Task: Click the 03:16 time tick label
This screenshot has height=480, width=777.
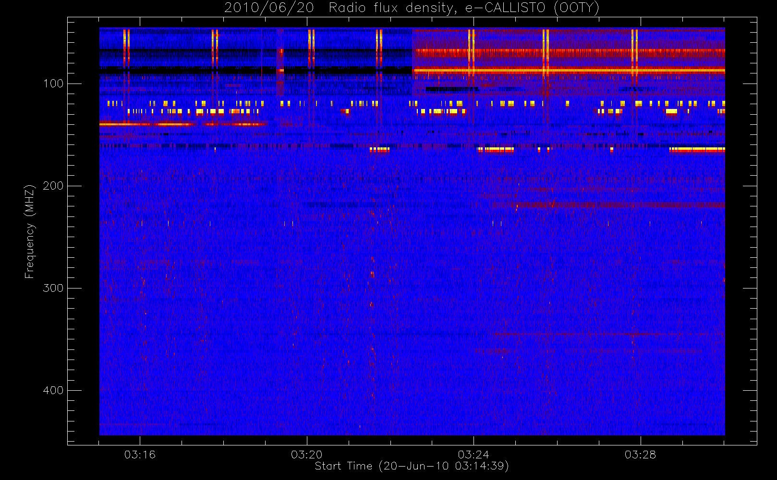Action: coord(140,455)
